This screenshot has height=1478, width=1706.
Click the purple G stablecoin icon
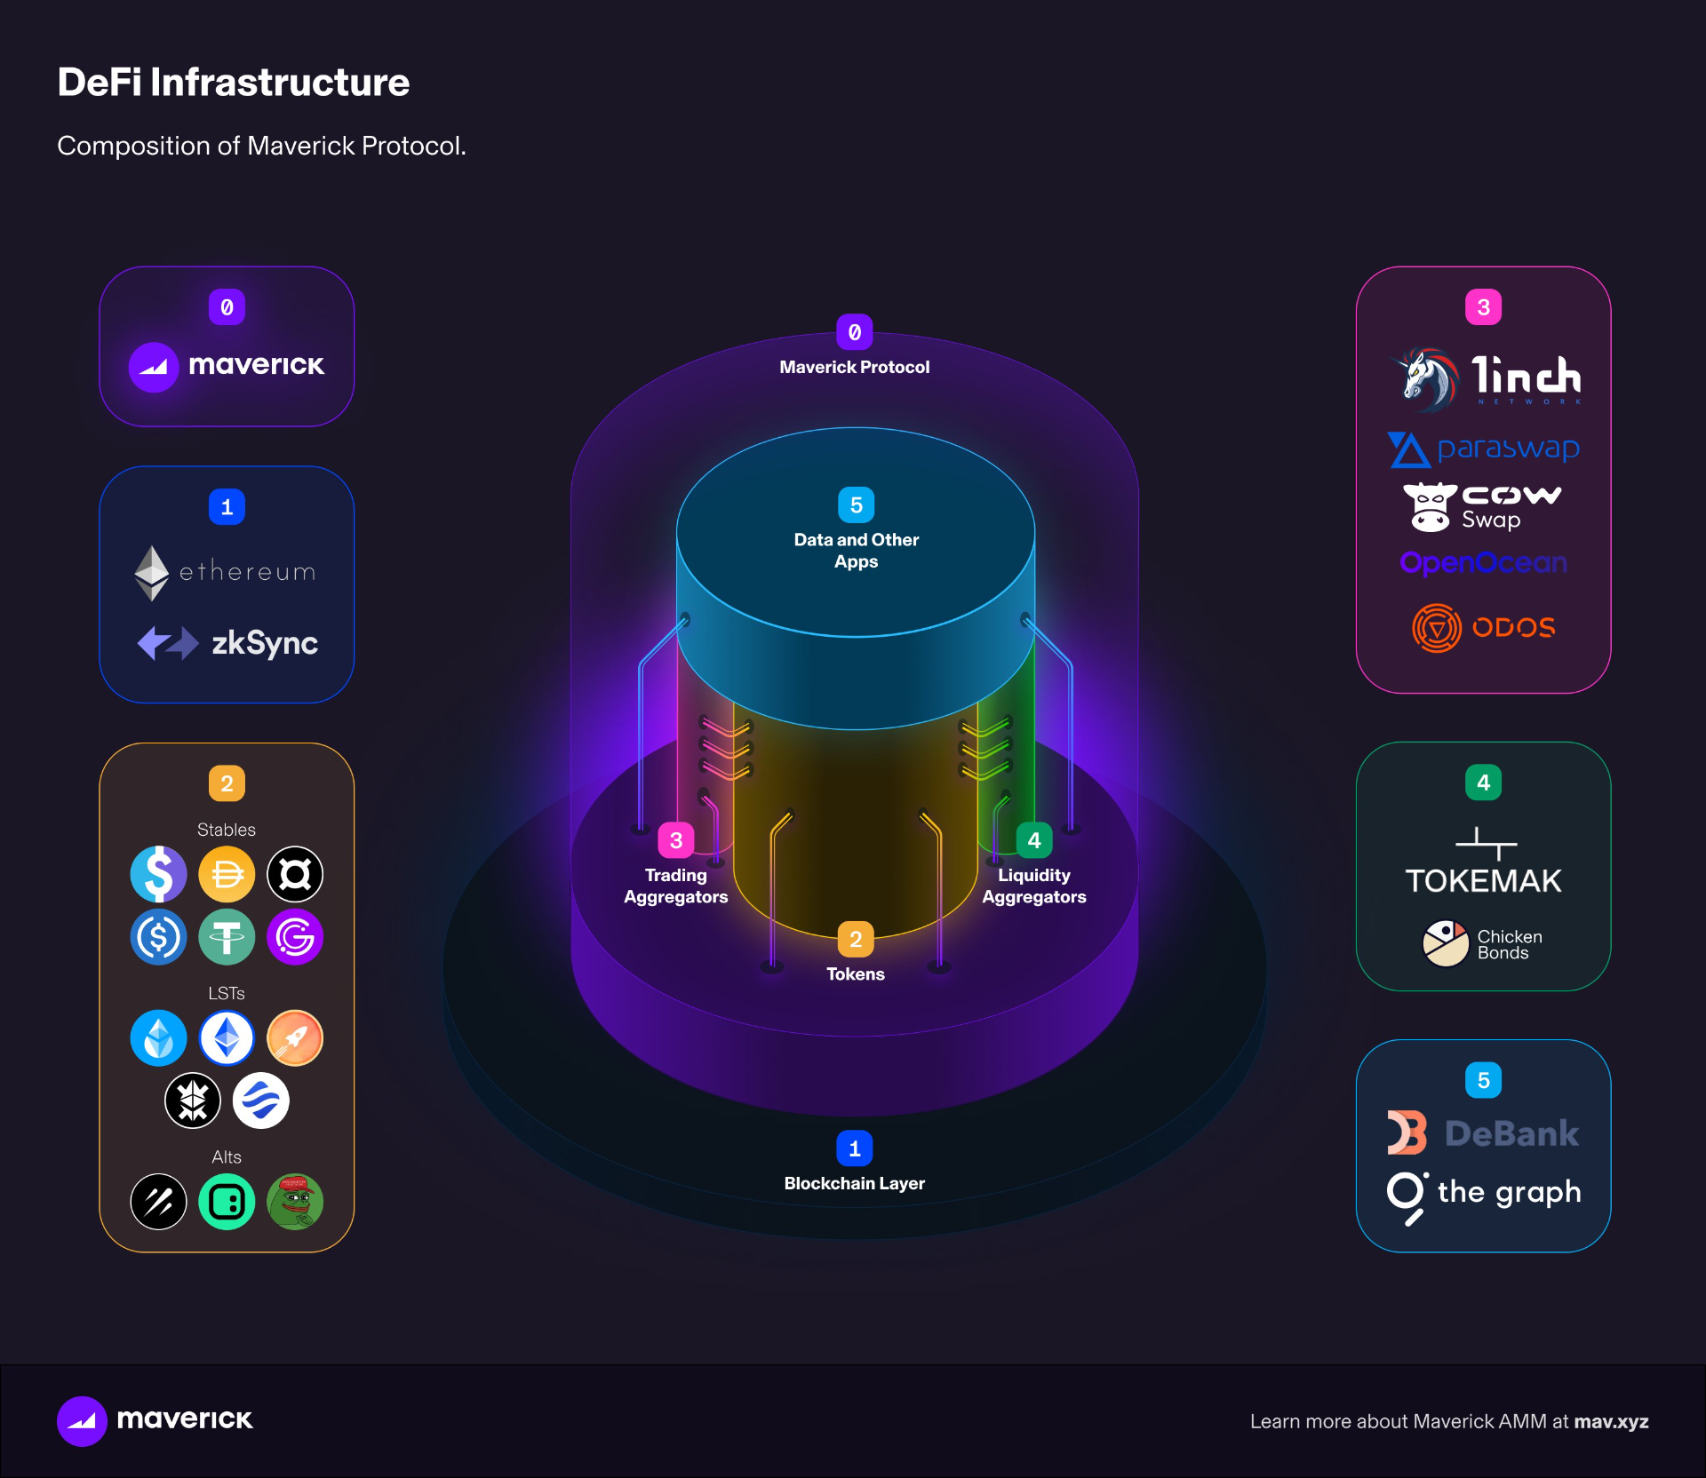coord(295,937)
